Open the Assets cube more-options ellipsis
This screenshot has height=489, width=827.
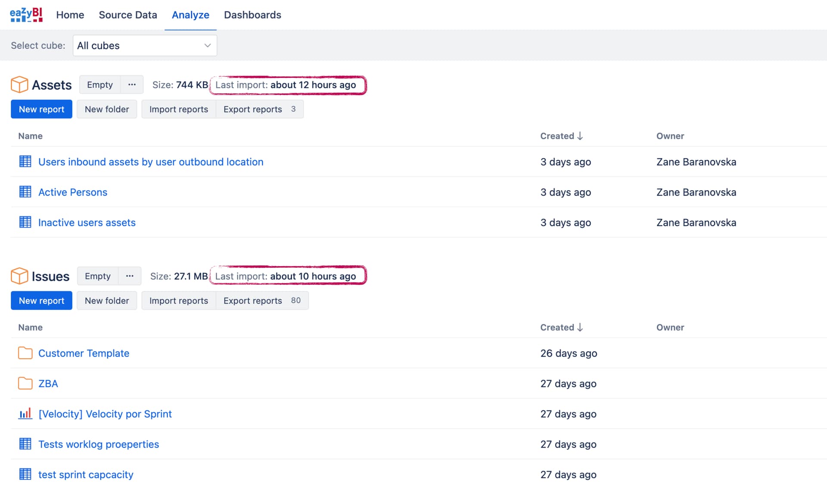click(132, 85)
